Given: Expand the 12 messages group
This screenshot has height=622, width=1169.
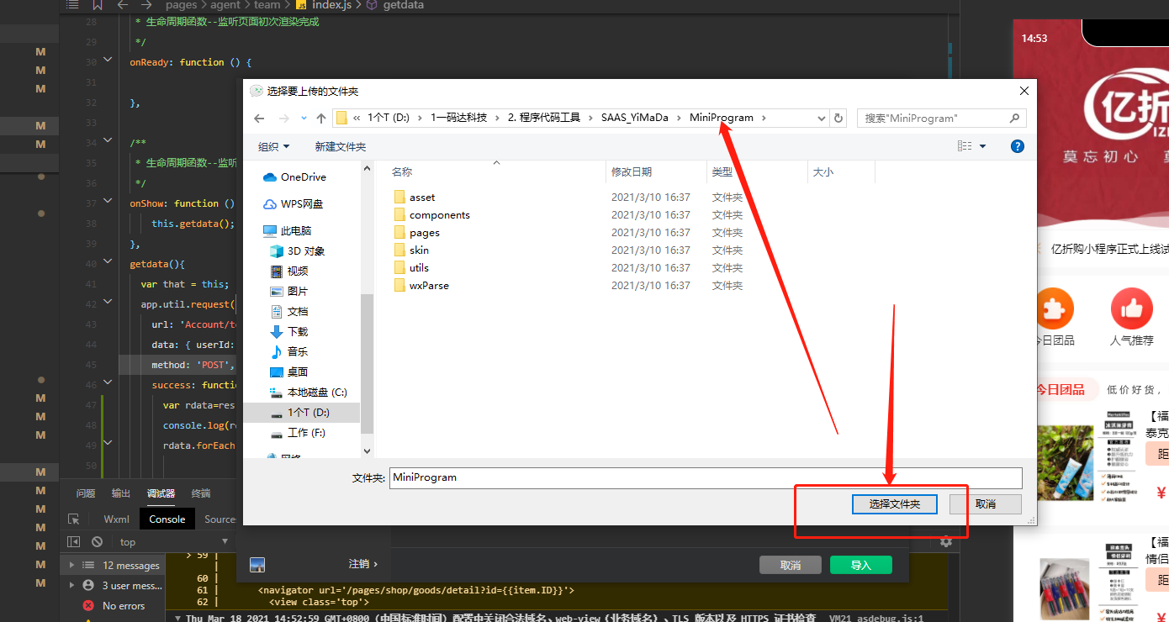Looking at the screenshot, I should 71,566.
